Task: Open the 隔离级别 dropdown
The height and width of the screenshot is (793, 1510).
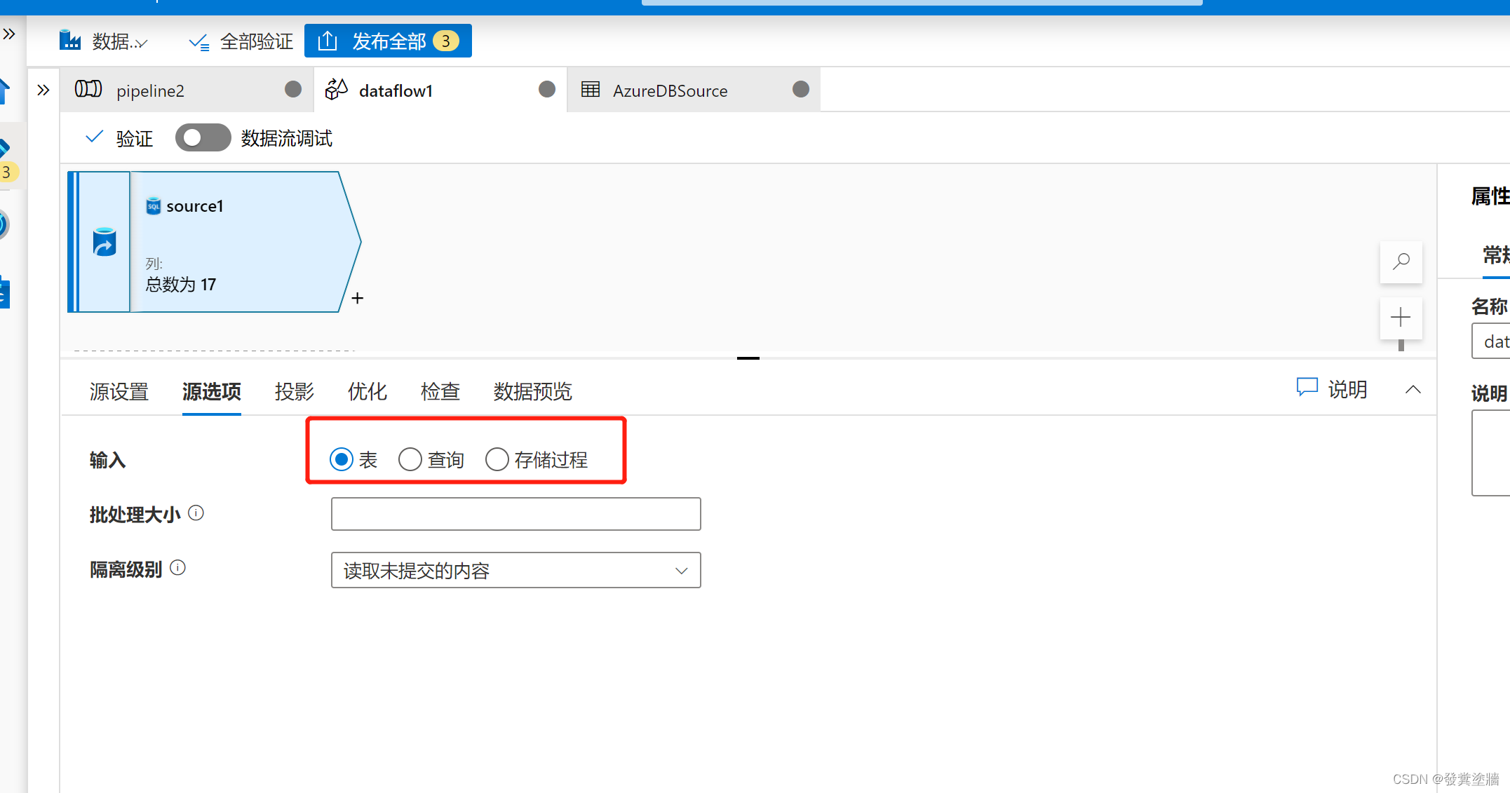Action: click(515, 570)
